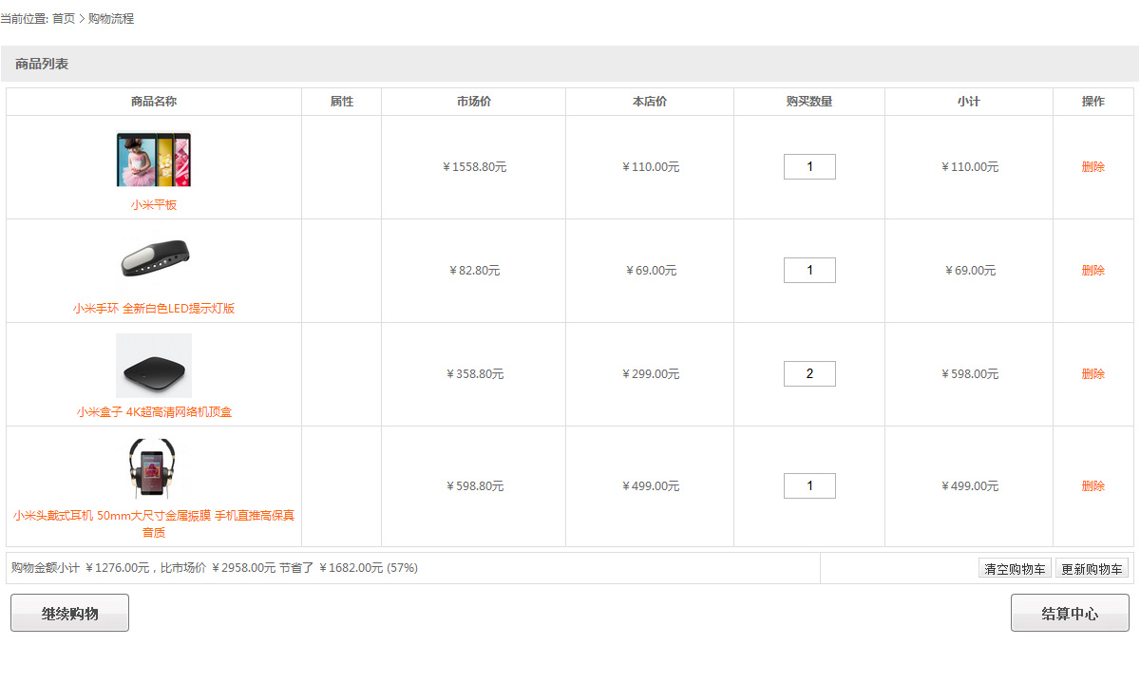Focus quantity field for 小米平板

[809, 167]
